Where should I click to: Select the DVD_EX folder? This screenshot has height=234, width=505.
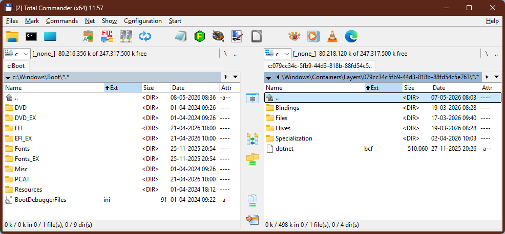[x=122, y=118]
